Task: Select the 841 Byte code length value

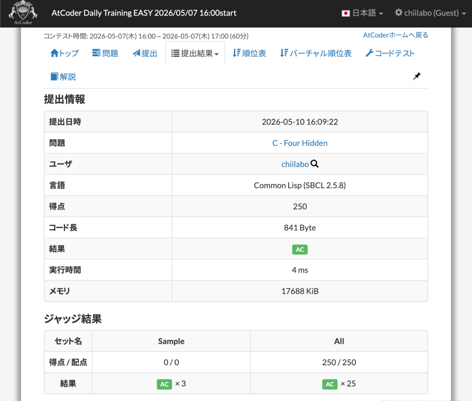Action: coord(300,228)
